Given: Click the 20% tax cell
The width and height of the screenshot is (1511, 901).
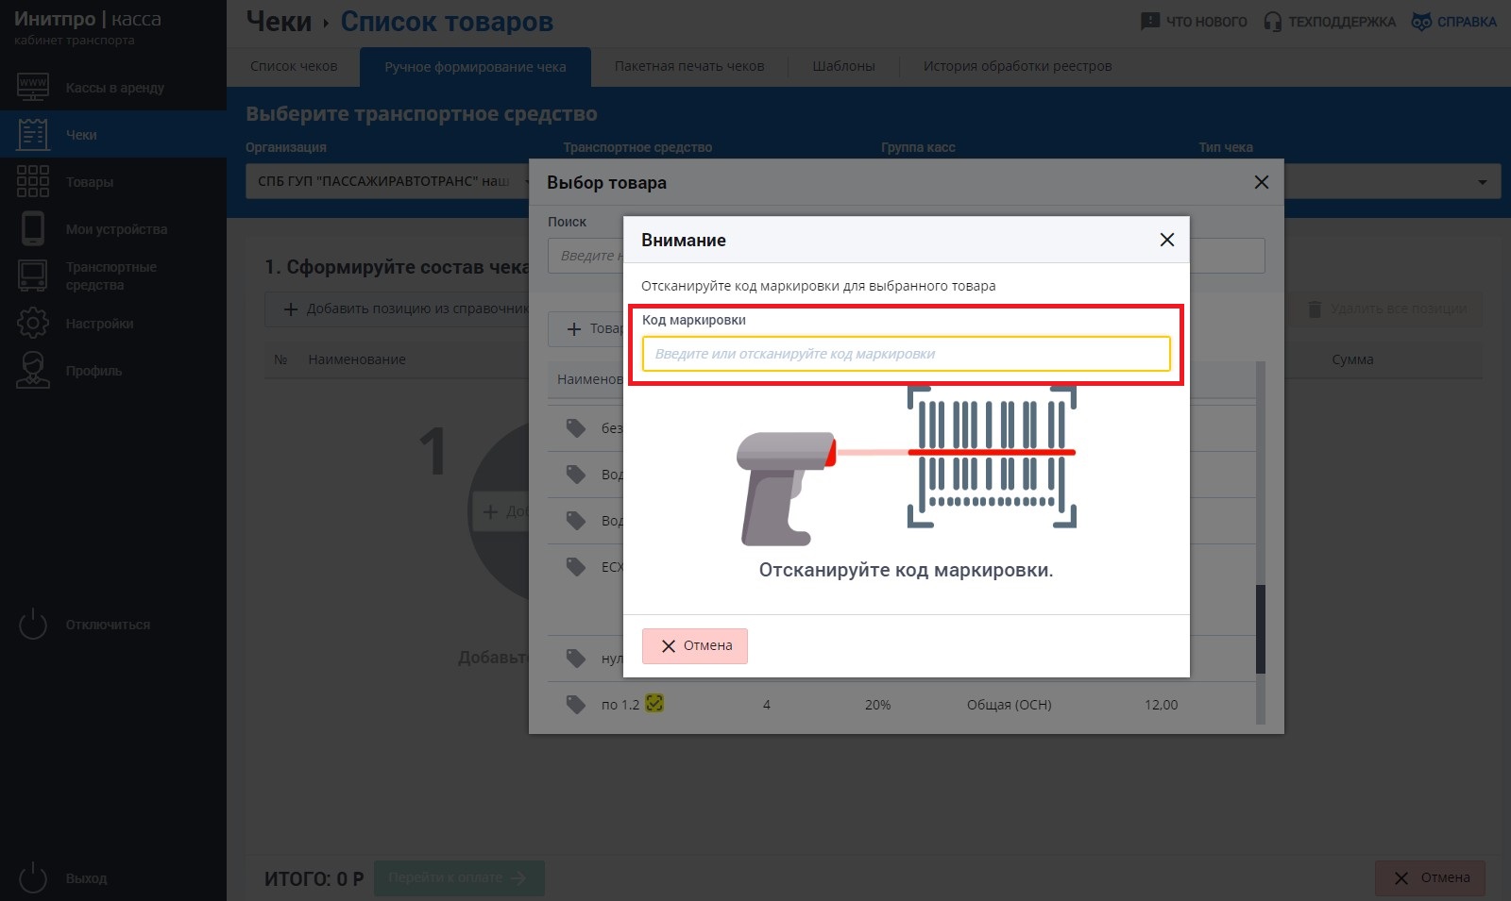Looking at the screenshot, I should pos(877,705).
